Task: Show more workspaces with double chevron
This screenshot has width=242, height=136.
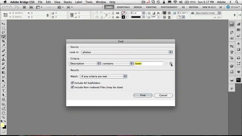Action: pos(221,7)
